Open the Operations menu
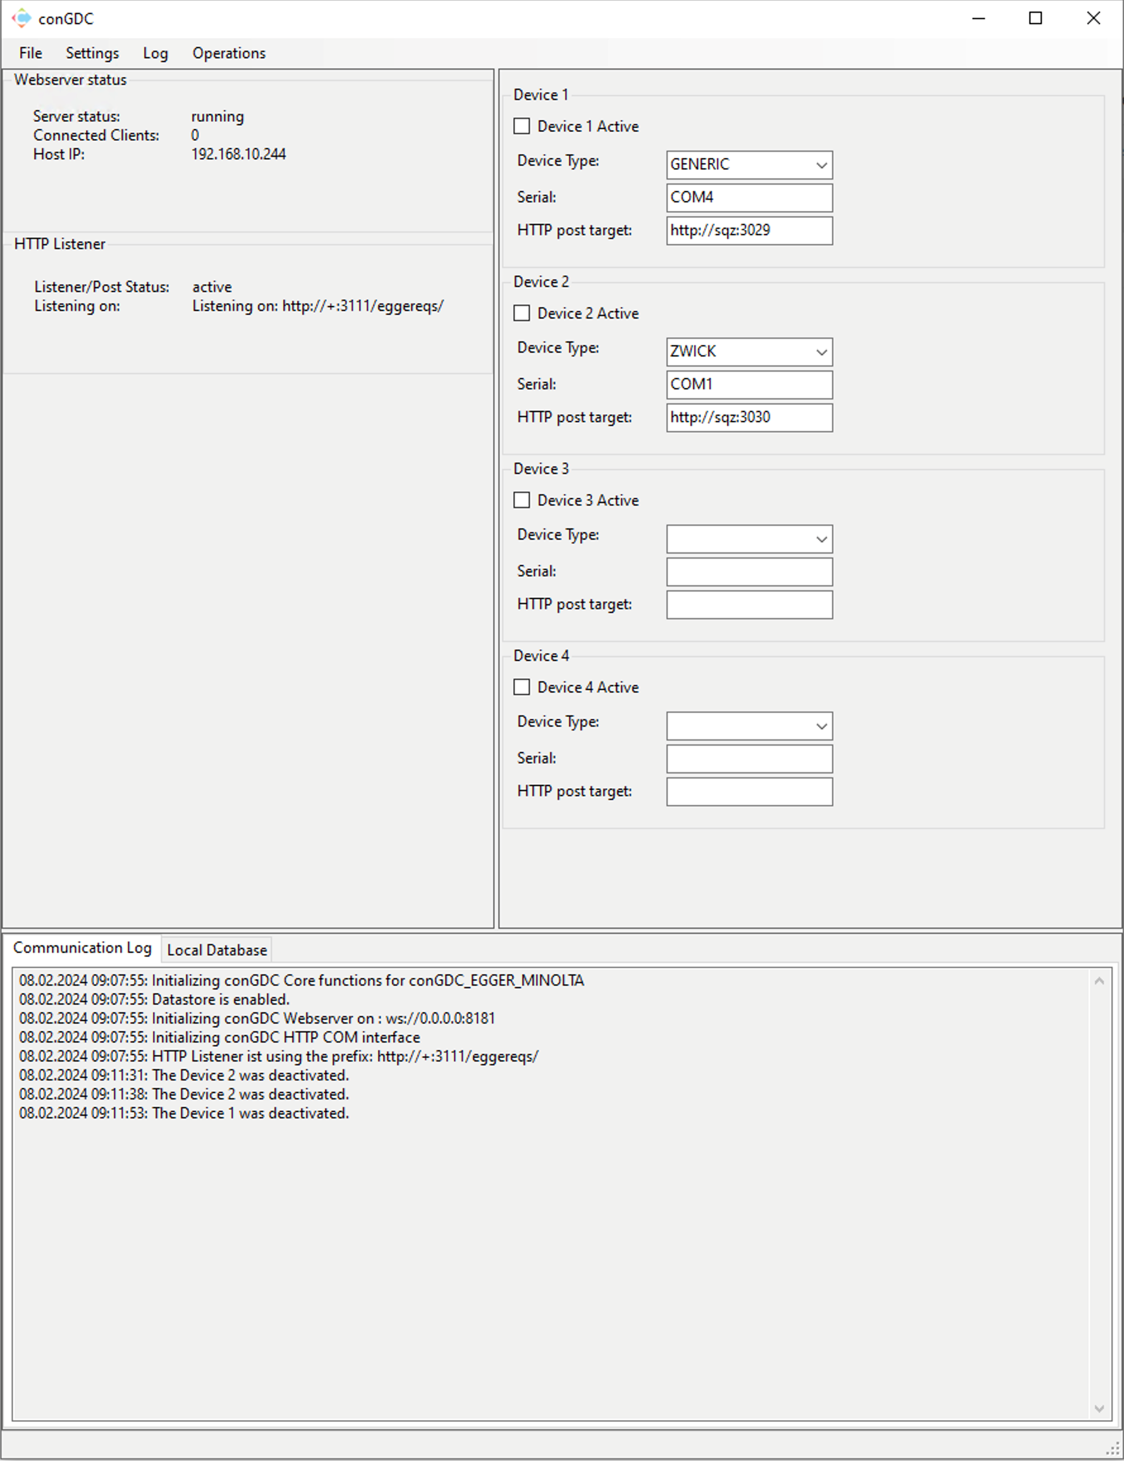This screenshot has width=1124, height=1461. tap(229, 54)
